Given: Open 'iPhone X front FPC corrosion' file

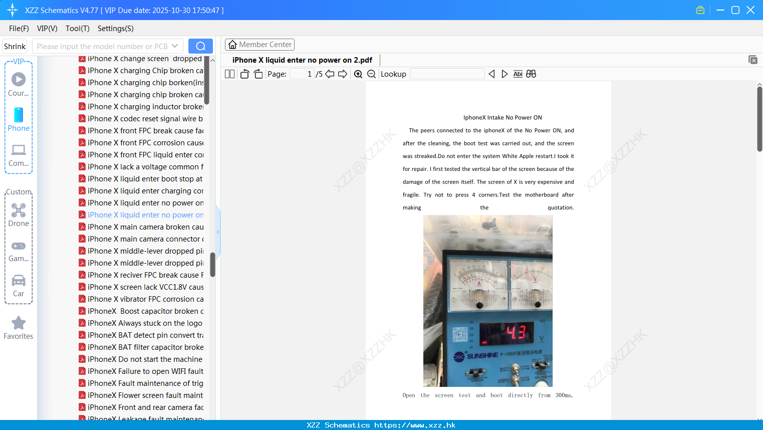Looking at the screenshot, I should [140, 143].
